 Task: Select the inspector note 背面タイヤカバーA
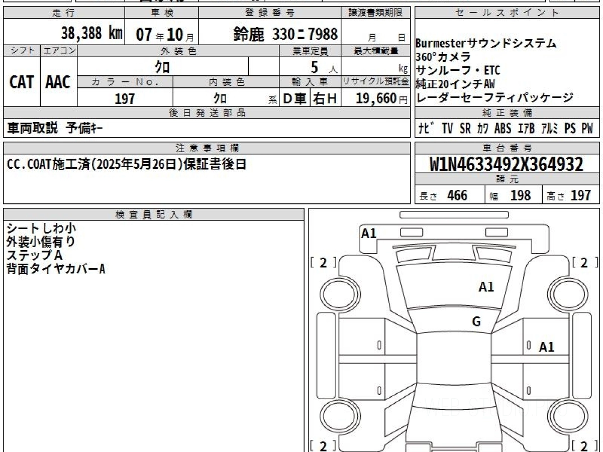tap(56, 269)
